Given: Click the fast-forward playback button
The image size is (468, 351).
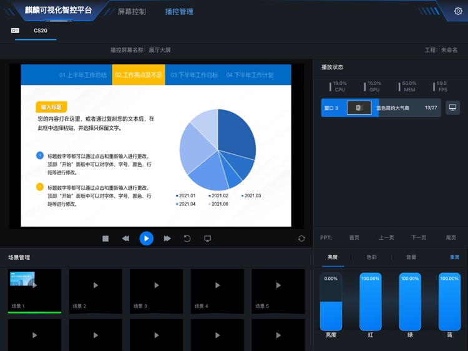Looking at the screenshot, I should click(x=167, y=239).
